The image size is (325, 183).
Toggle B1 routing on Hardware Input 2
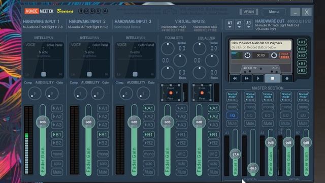(103, 135)
